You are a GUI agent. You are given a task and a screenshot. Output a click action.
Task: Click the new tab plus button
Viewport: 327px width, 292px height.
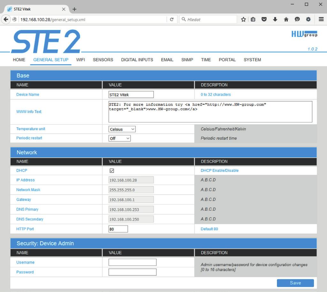tap(74, 9)
